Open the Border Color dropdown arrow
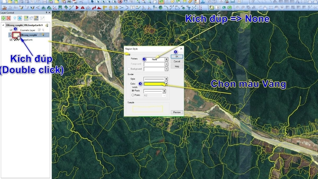The width and height of the screenshot is (318, 179). pos(166,84)
